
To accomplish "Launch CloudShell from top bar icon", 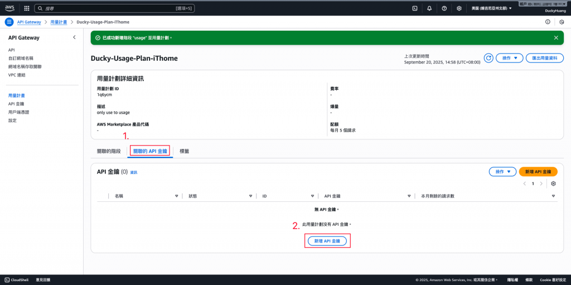I will click(x=414, y=8).
